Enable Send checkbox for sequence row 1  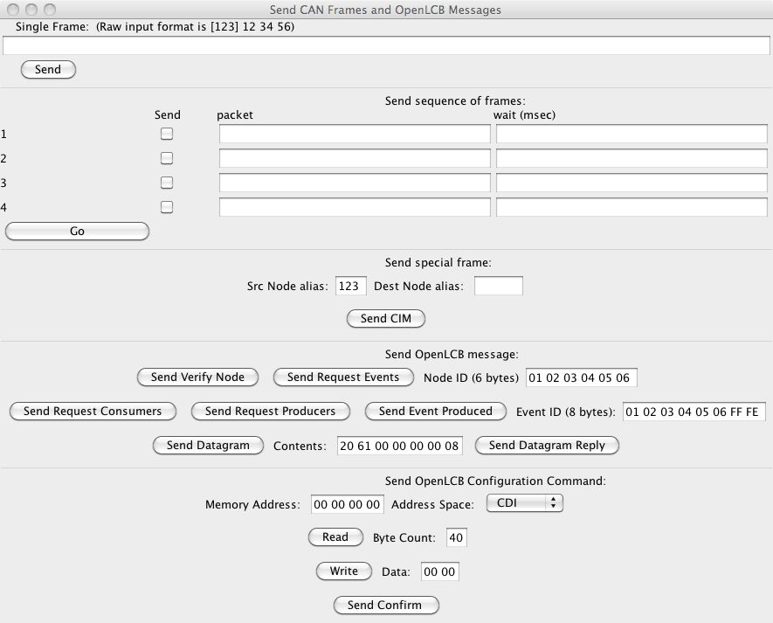pyautogui.click(x=167, y=134)
